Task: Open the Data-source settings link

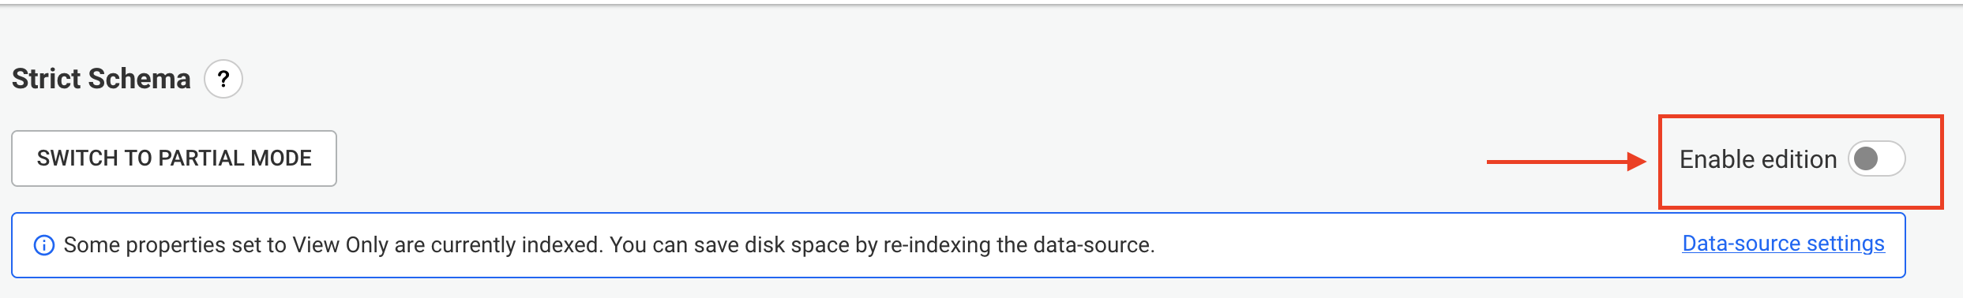Action: (x=1783, y=244)
